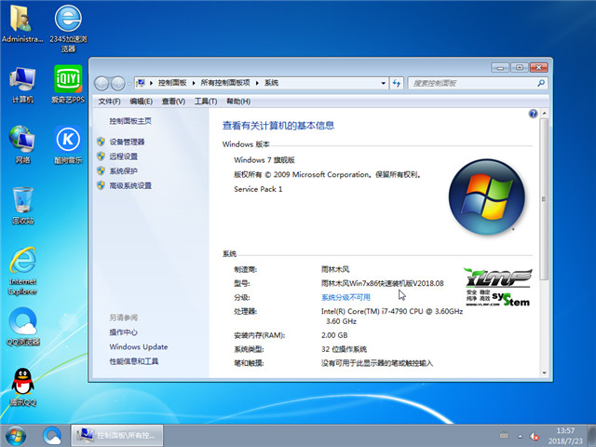This screenshot has width=596, height=447.
Task: Open the 编辑(E) menu
Action: tap(141, 102)
